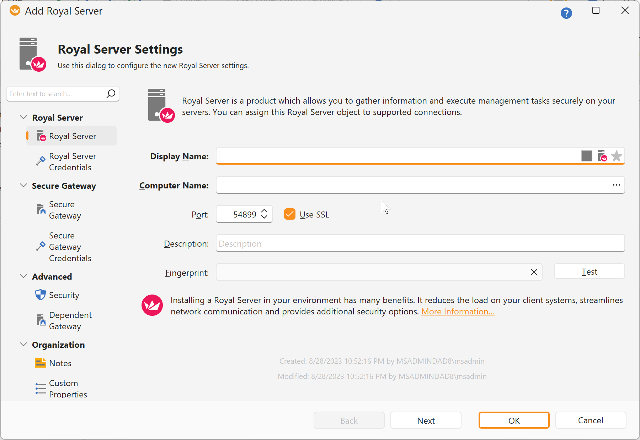Open the Secure Gateway page

pos(71,210)
